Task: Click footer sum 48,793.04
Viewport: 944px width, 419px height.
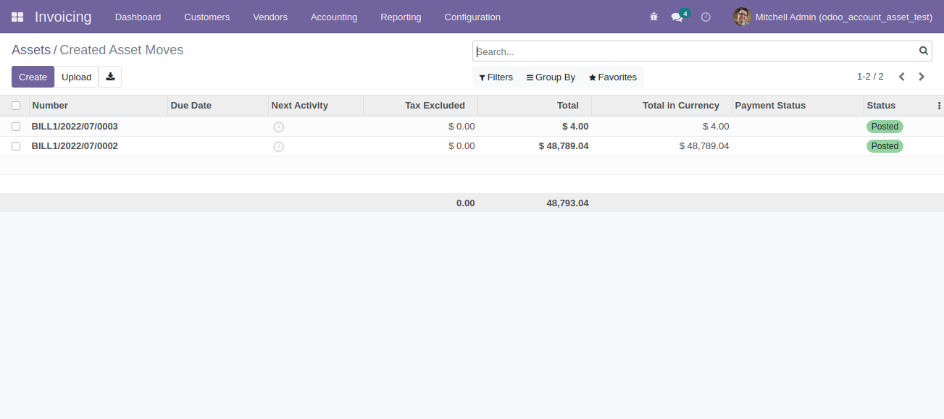Action: (567, 203)
